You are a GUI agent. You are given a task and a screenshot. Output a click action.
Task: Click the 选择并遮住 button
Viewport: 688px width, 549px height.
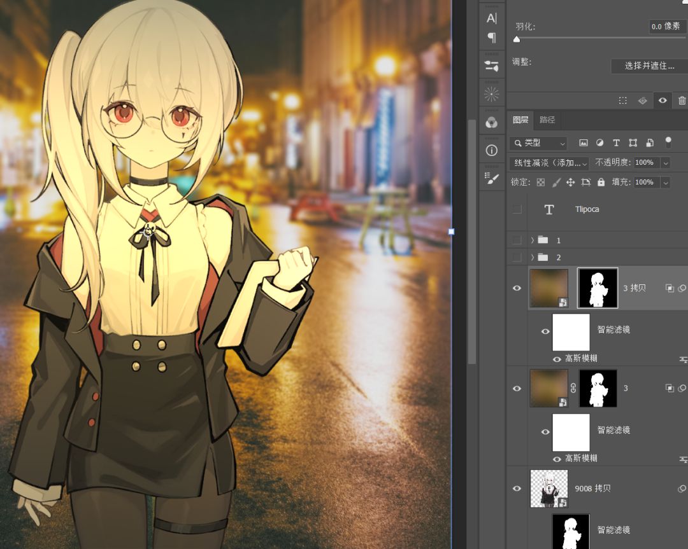649,66
